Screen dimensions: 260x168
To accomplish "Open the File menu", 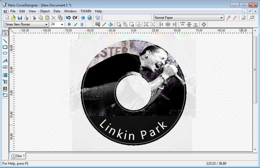I will (13, 11).
